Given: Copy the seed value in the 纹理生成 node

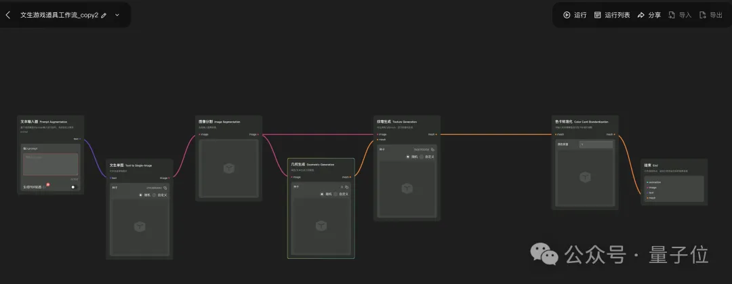Looking at the screenshot, I should [x=432, y=150].
